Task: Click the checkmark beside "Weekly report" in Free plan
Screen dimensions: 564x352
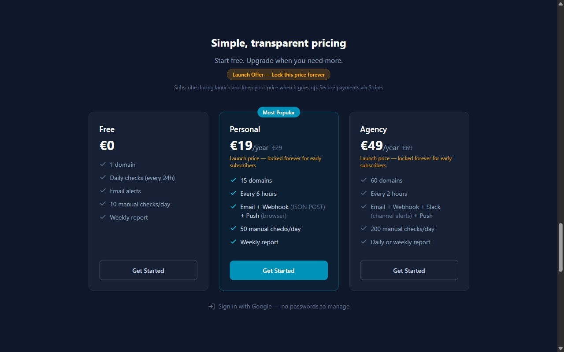Action: pyautogui.click(x=102, y=217)
